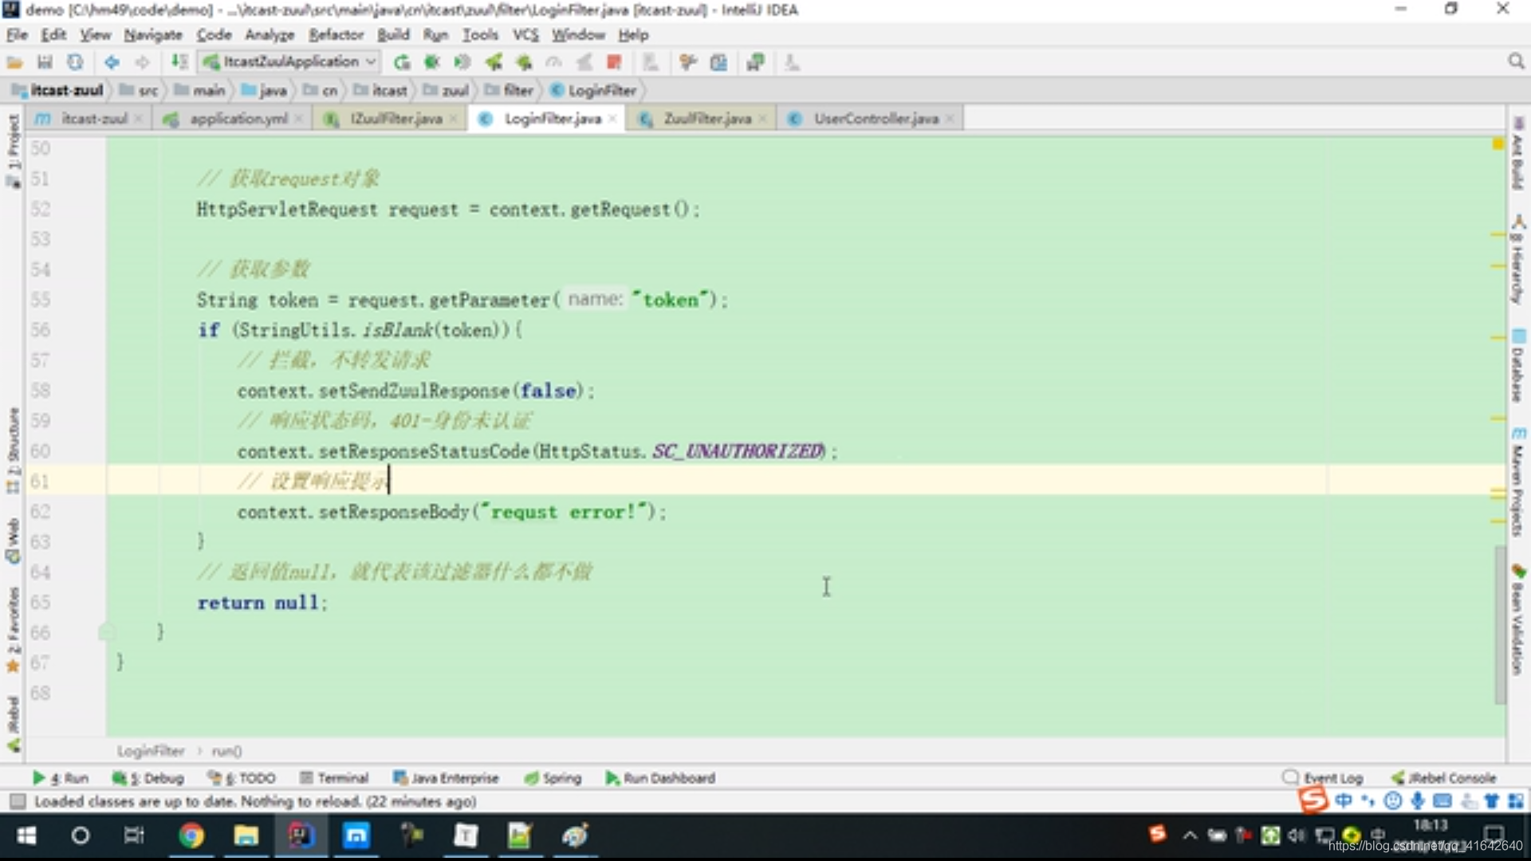This screenshot has width=1531, height=861.
Task: Open the Task View taskbar icon
Action: coord(134,835)
